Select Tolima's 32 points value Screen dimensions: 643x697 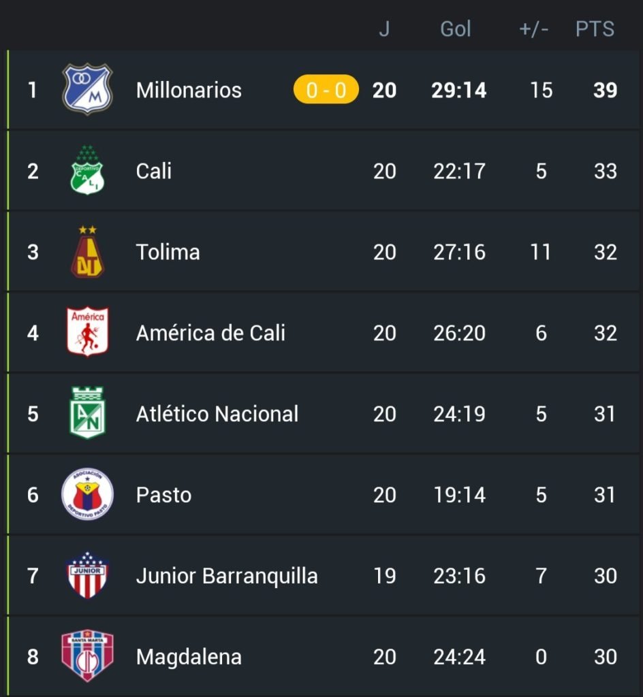(x=606, y=252)
